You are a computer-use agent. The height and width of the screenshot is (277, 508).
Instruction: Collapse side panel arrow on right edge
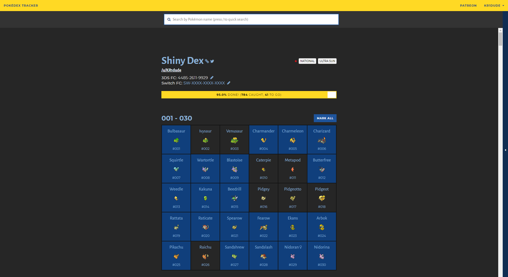tap(505, 150)
